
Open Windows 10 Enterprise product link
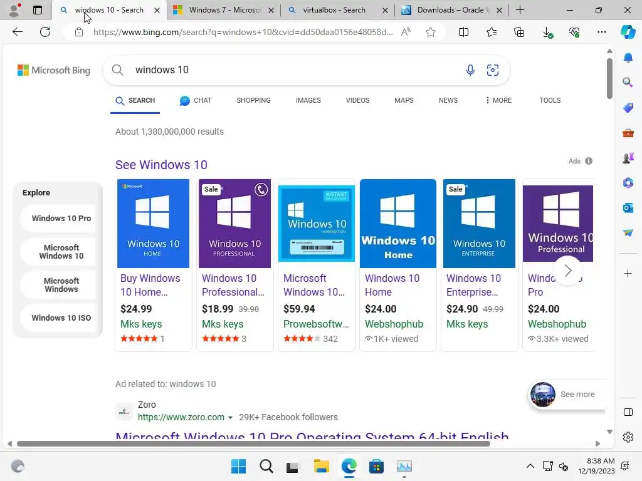click(475, 285)
